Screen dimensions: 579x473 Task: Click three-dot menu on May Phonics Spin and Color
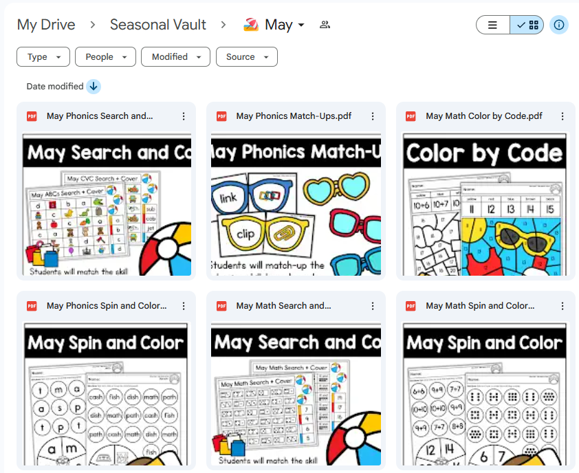point(184,306)
